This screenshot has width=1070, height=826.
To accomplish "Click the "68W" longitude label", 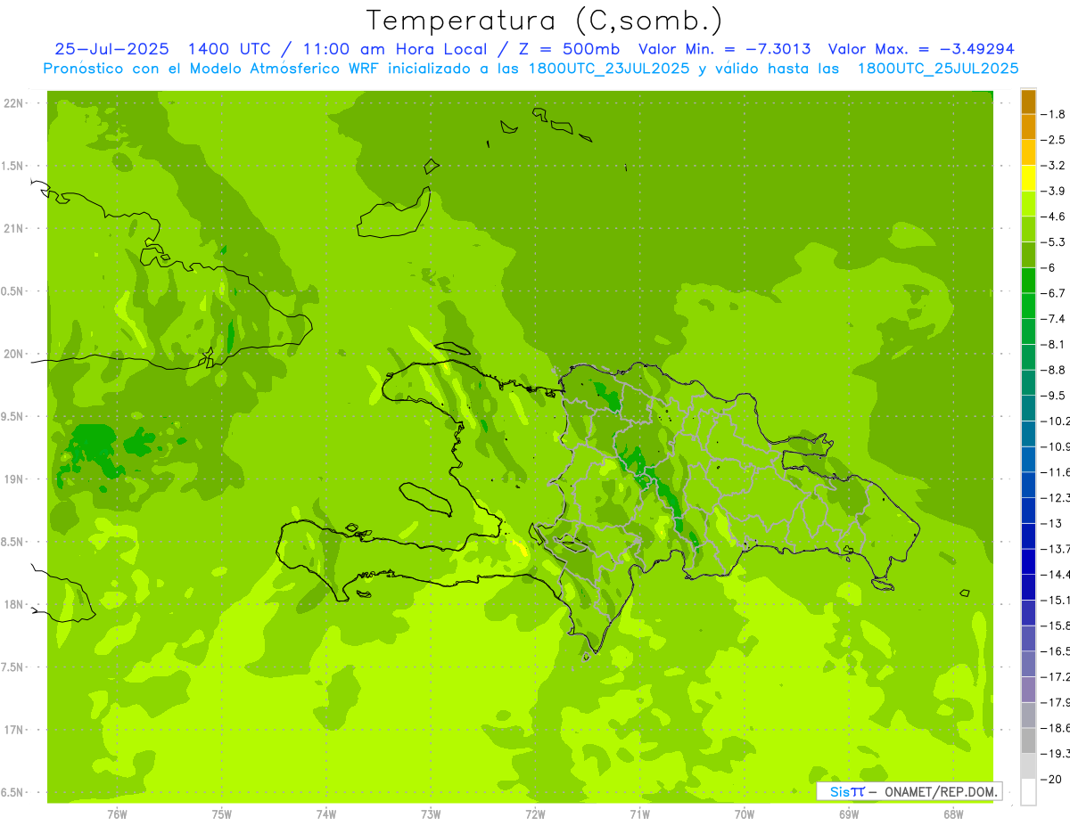I will [953, 814].
